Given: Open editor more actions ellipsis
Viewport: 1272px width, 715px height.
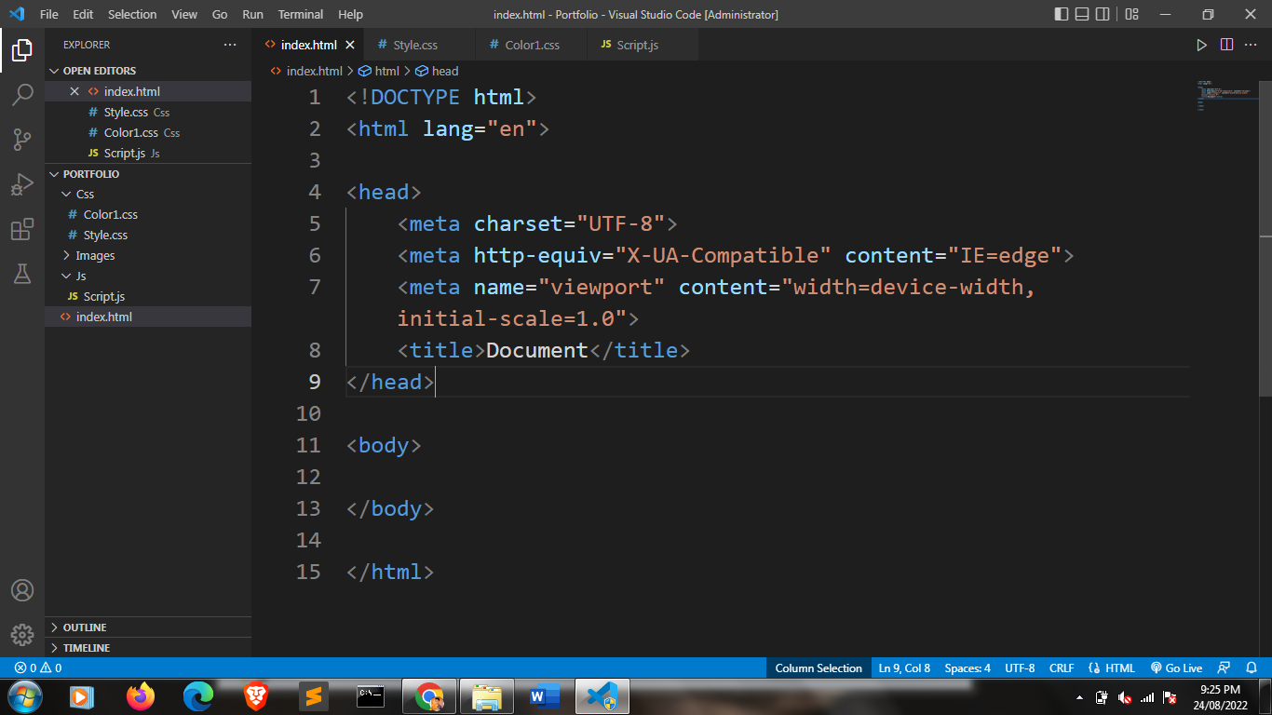Looking at the screenshot, I should point(1251,45).
